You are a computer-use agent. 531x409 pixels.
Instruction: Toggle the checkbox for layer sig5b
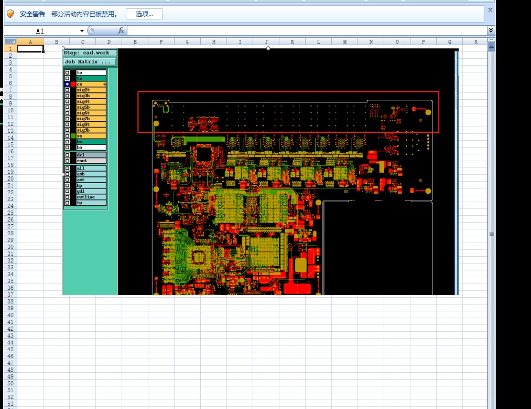click(x=68, y=107)
